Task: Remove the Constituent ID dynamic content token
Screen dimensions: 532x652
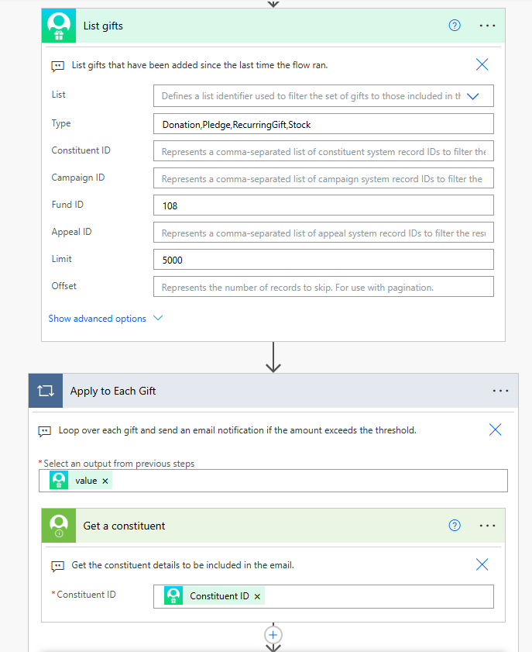Action: pos(256,595)
